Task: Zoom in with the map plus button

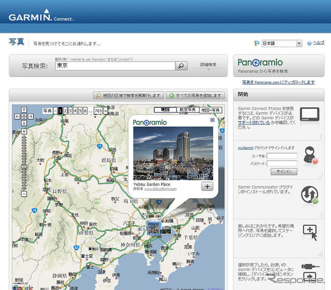Action: point(24,132)
